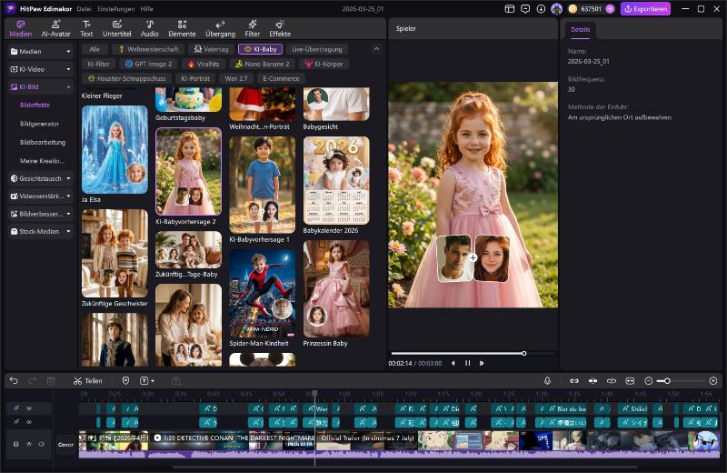Click the microphone voiceover icon
Image resolution: width=727 pixels, height=473 pixels.
click(547, 380)
